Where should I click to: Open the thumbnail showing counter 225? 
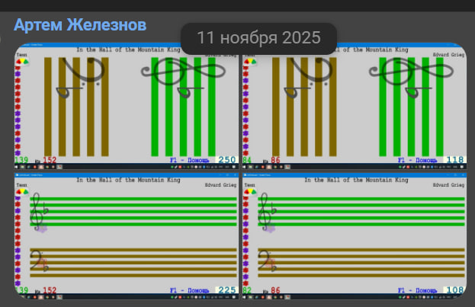(x=127, y=236)
